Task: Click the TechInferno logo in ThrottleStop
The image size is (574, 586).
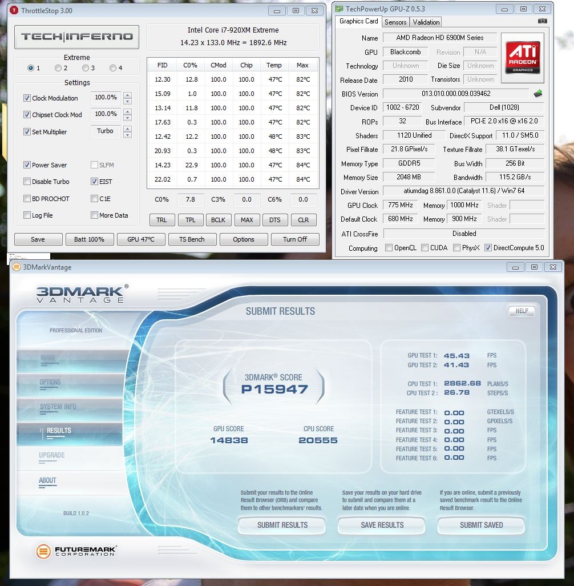Action: click(76, 37)
